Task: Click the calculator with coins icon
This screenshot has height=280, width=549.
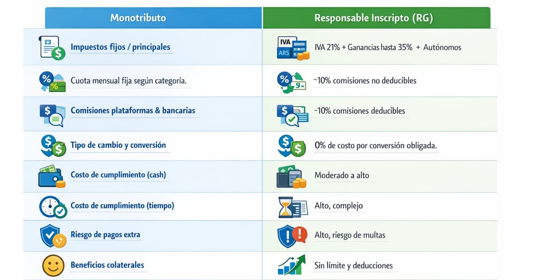Action: (292, 176)
